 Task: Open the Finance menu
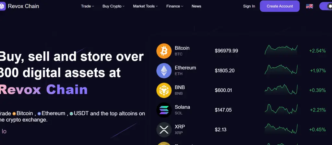click(x=174, y=6)
